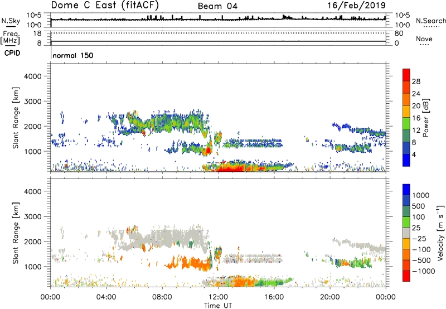Click the red top segment of power colorbar

pos(406,75)
